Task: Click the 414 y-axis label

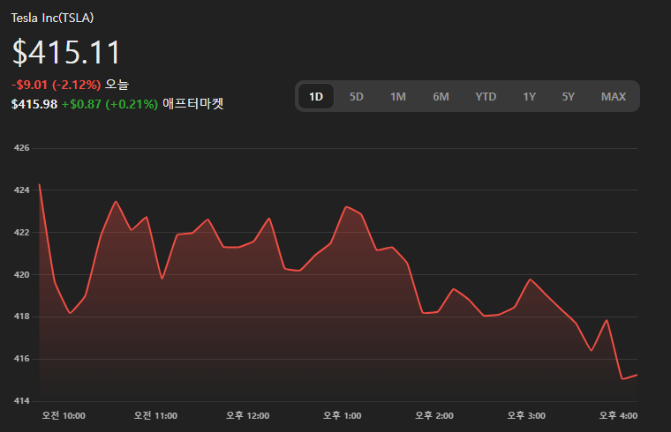Action: [21, 401]
